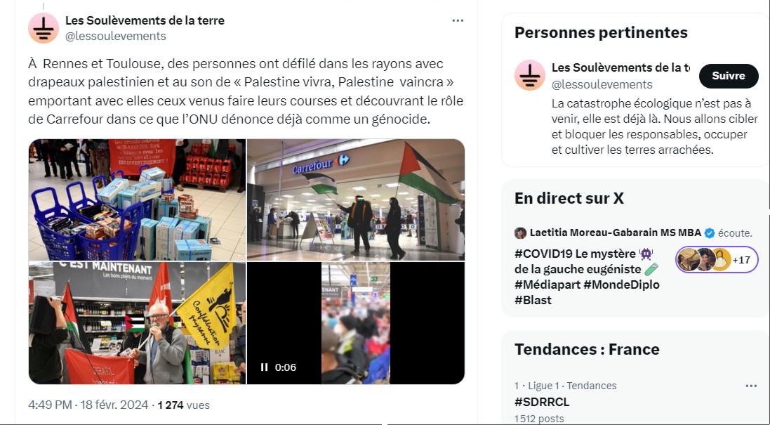
Task: Open the trend #SDRRCL more options dots
Action: (x=751, y=386)
